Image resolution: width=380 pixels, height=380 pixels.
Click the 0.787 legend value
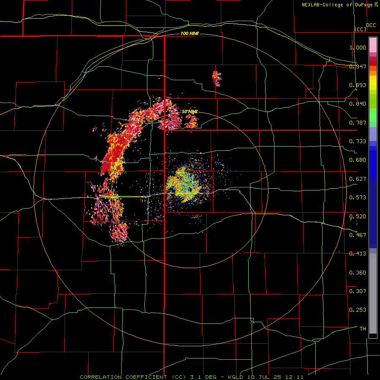click(x=358, y=122)
